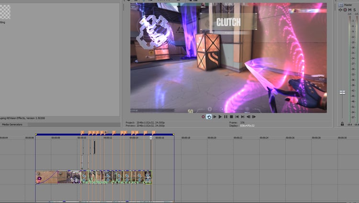This screenshot has width=359, height=203.
Task: Click the loop region start handle
Action: (36, 135)
